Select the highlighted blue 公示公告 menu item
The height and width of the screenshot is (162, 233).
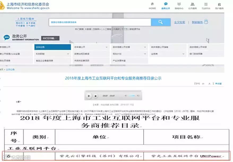coord(53,47)
